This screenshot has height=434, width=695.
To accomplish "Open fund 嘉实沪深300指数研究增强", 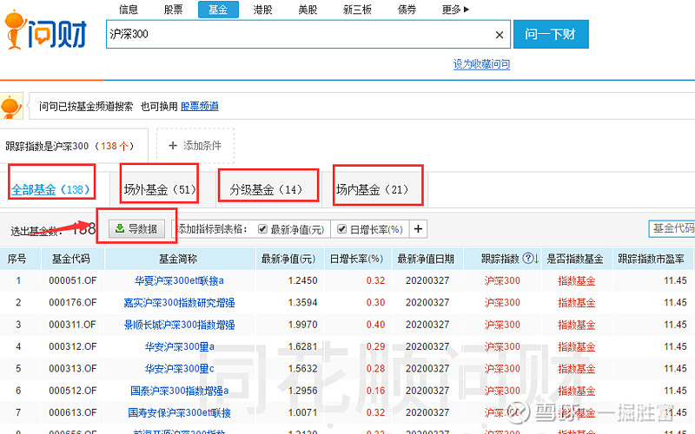I will 179,302.
